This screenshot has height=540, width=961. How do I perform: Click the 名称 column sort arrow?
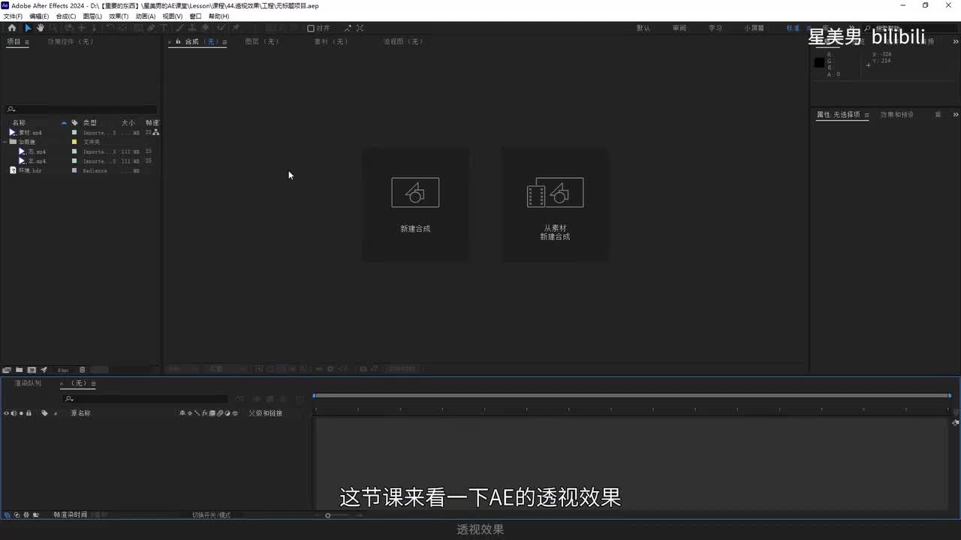[64, 122]
